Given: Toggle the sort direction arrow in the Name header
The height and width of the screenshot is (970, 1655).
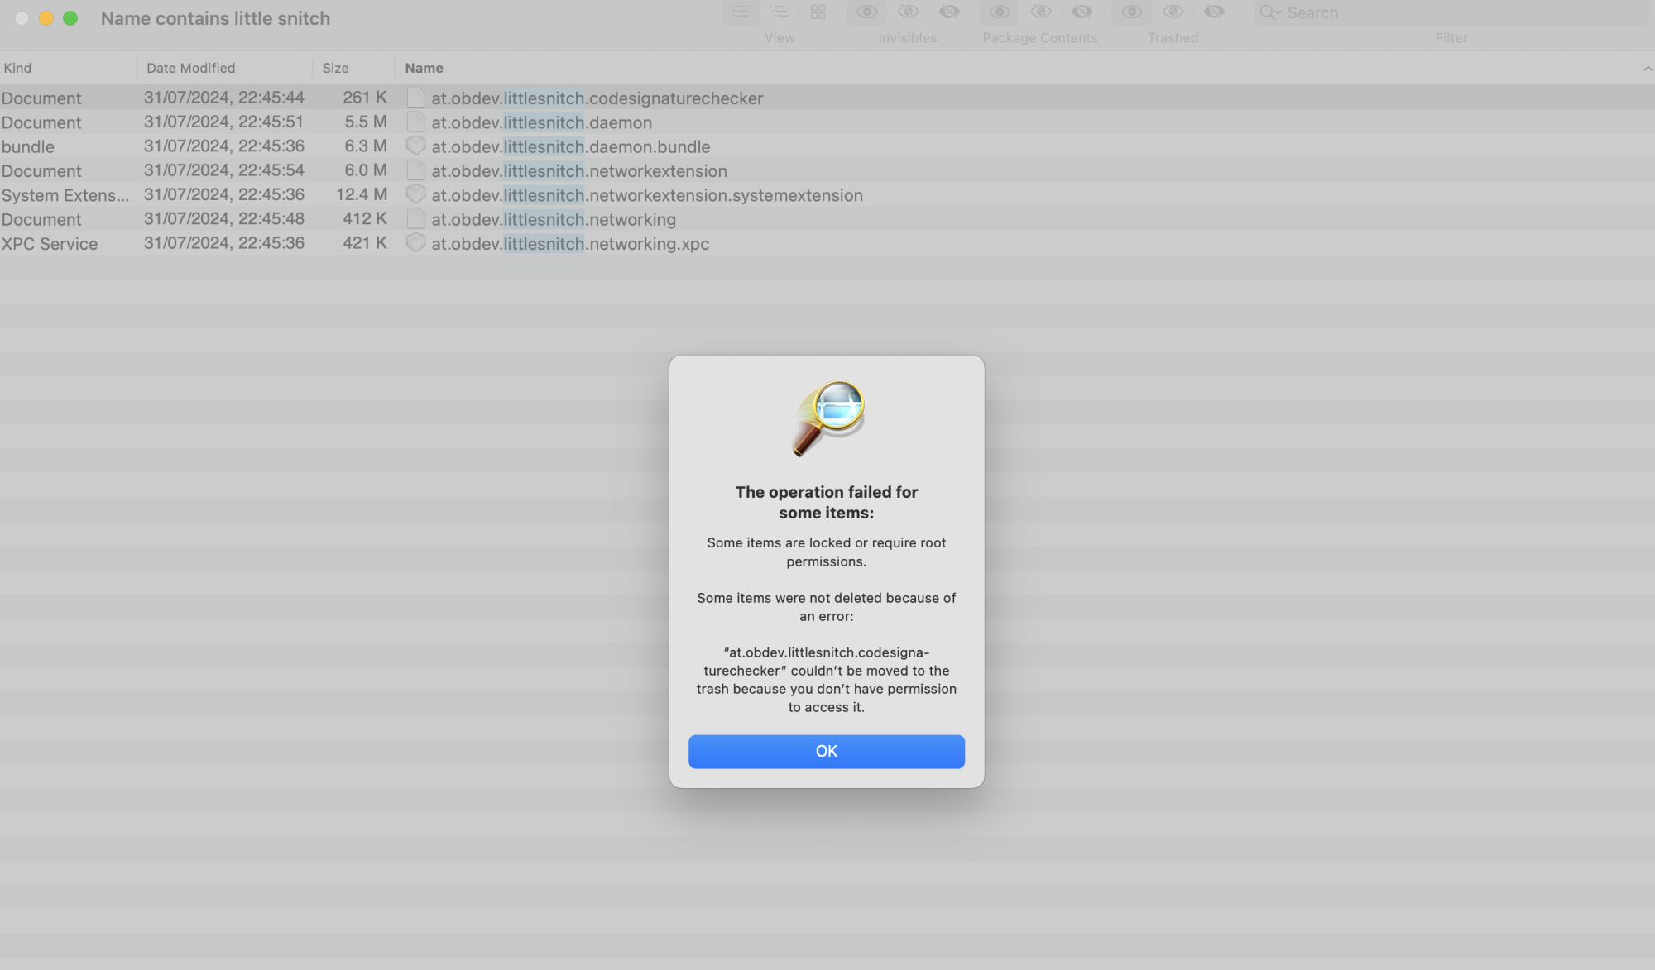Looking at the screenshot, I should pyautogui.click(x=1648, y=69).
